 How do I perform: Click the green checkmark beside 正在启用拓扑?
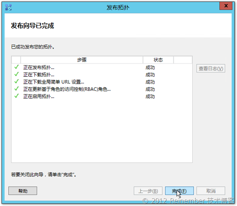point(16,96)
